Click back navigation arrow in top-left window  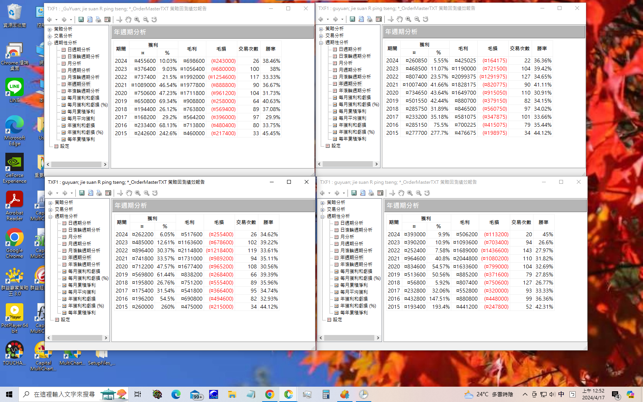49,20
